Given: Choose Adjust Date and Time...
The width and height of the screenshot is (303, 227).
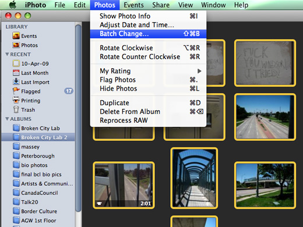Looking at the screenshot, I should tap(149, 25).
